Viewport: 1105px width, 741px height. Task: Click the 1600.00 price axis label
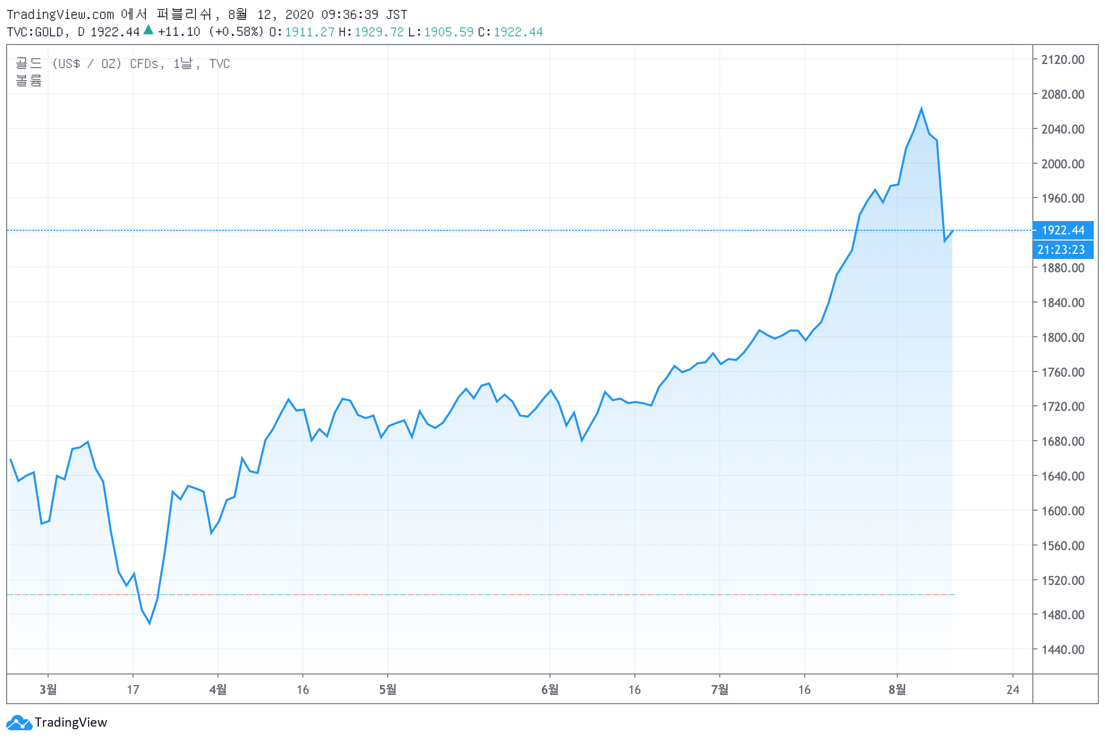click(x=1063, y=511)
